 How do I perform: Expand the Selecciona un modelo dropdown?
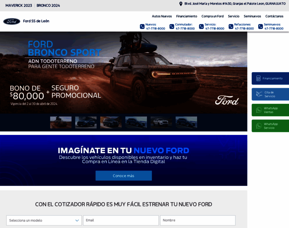click(x=44, y=220)
